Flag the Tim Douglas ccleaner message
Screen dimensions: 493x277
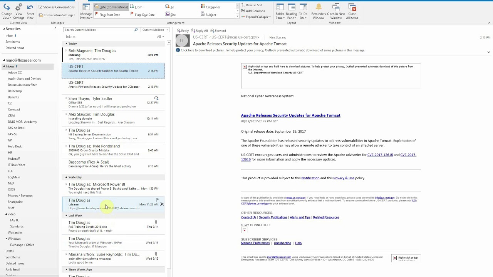[157, 200]
